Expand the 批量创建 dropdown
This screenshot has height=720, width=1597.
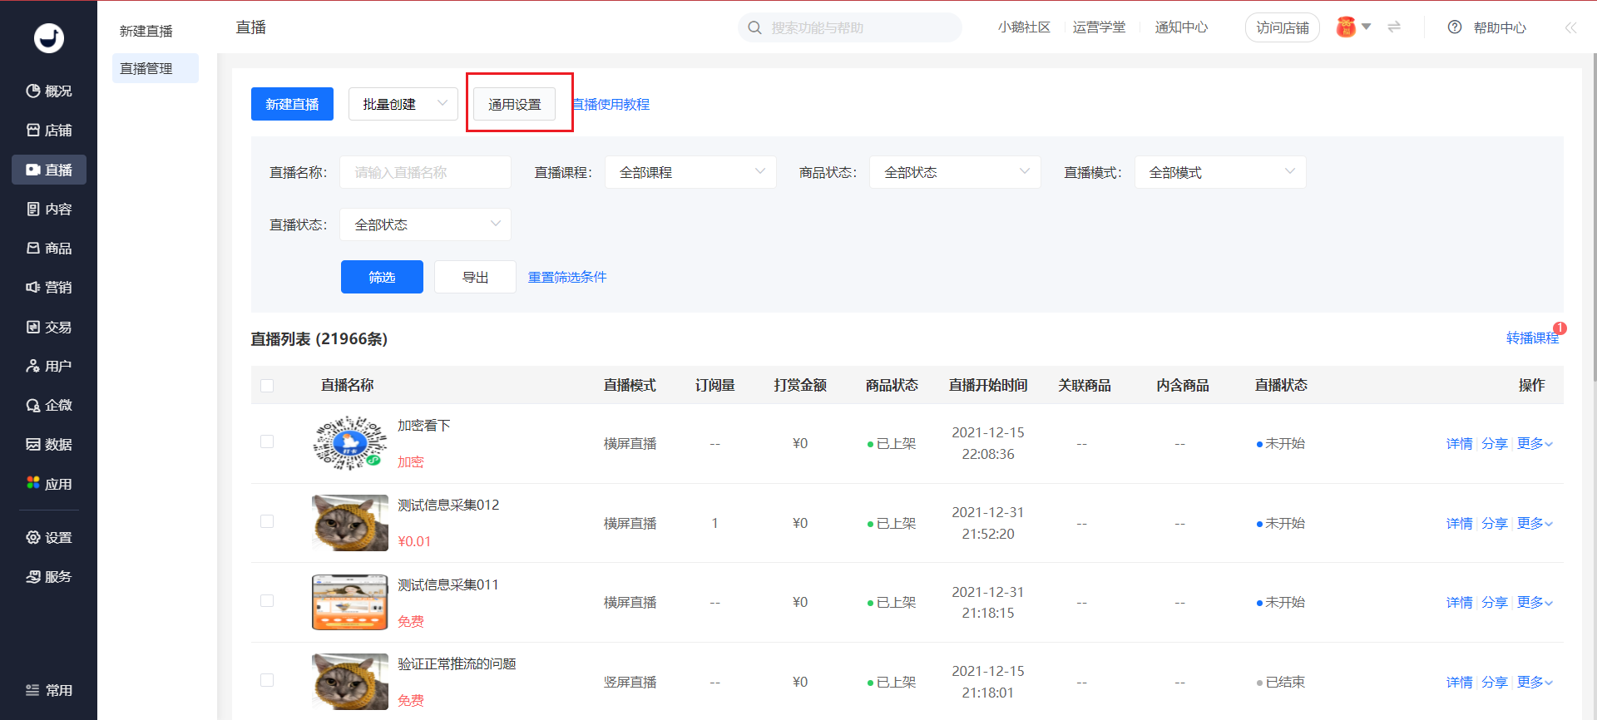[403, 104]
